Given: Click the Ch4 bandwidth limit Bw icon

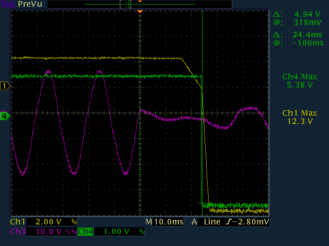Looking at the screenshot, I should (142, 231).
